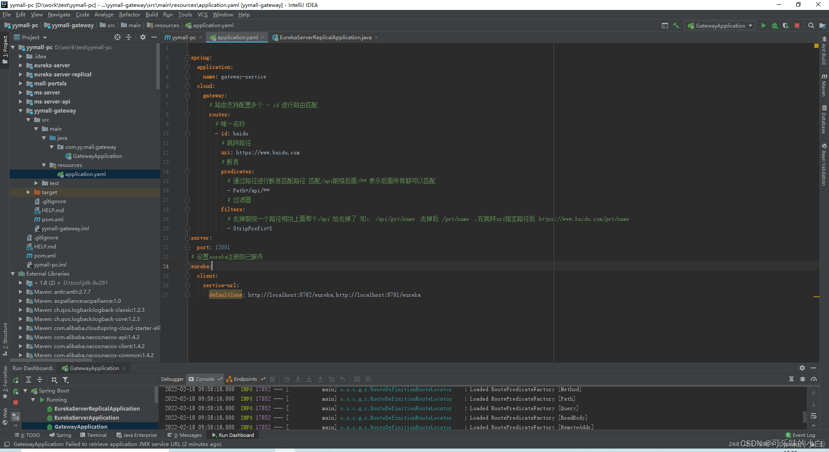
Task: Collapse Running group in Run Dashboard
Action: [33, 400]
